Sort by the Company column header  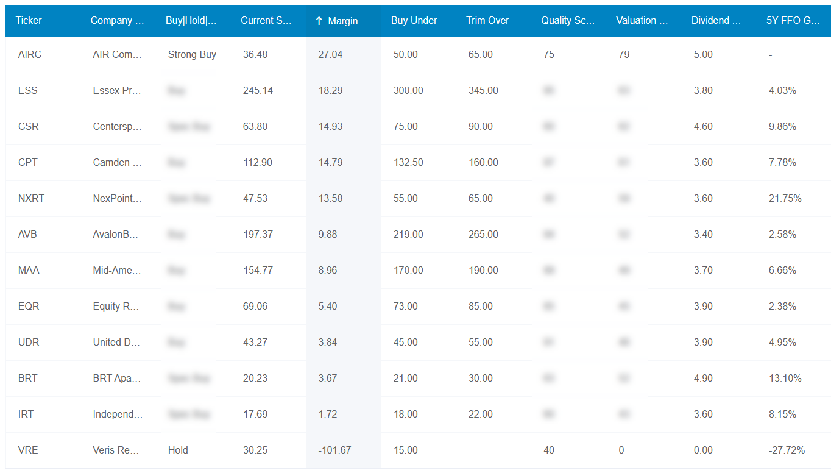pyautogui.click(x=118, y=21)
